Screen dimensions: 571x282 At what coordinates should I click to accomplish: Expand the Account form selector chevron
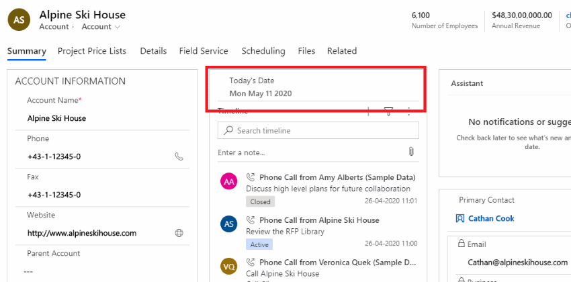click(x=118, y=27)
